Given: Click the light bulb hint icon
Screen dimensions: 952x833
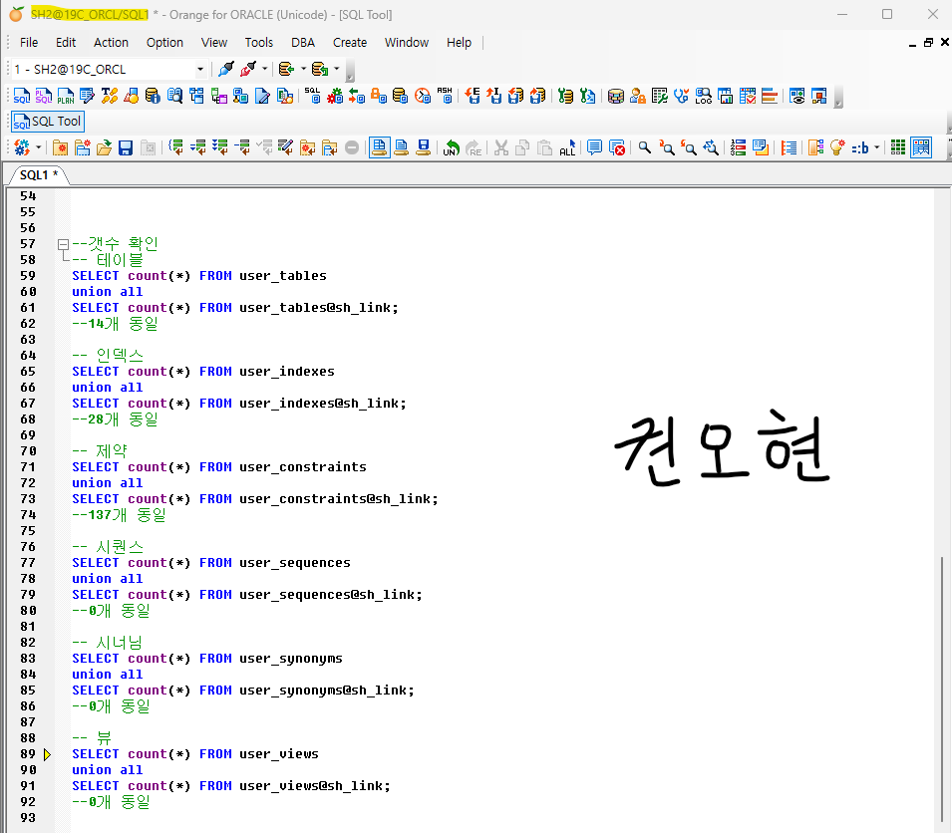Looking at the screenshot, I should (837, 147).
